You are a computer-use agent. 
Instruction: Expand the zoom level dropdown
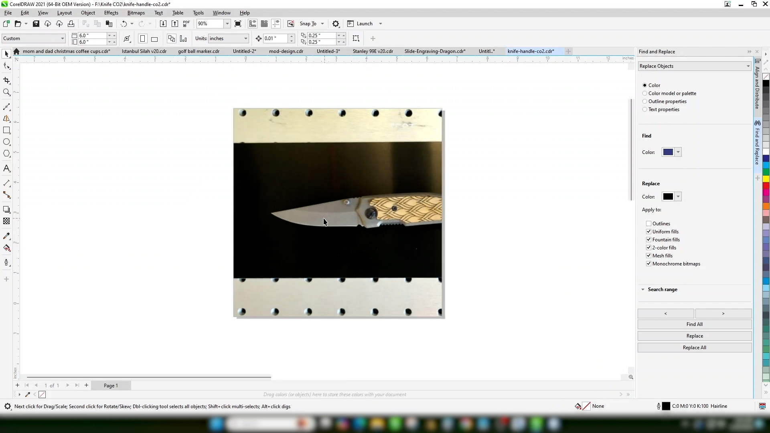227,24
